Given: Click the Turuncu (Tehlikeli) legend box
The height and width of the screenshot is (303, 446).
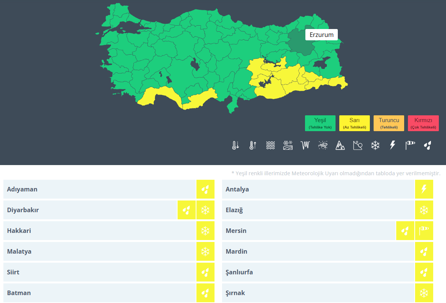Looking at the screenshot, I should (389, 123).
